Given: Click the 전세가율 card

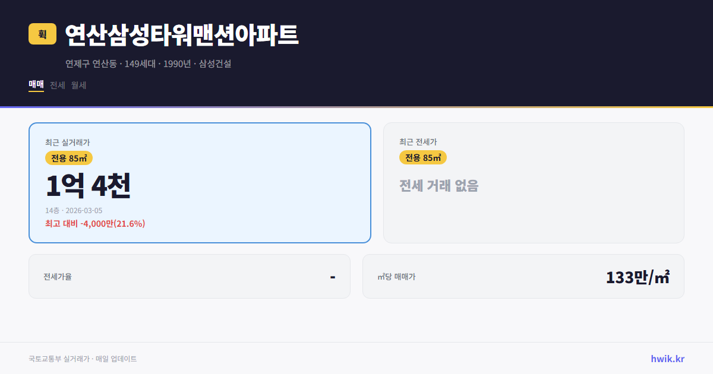Looking at the screenshot, I should click(x=190, y=276).
